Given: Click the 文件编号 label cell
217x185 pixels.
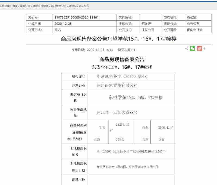Looking at the screenshot, I should click(128, 17).
